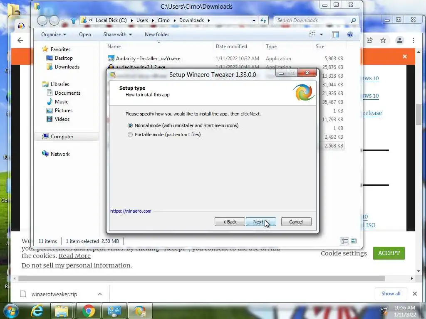
Task: Refresh the Downloads folder address
Action: tap(263, 20)
